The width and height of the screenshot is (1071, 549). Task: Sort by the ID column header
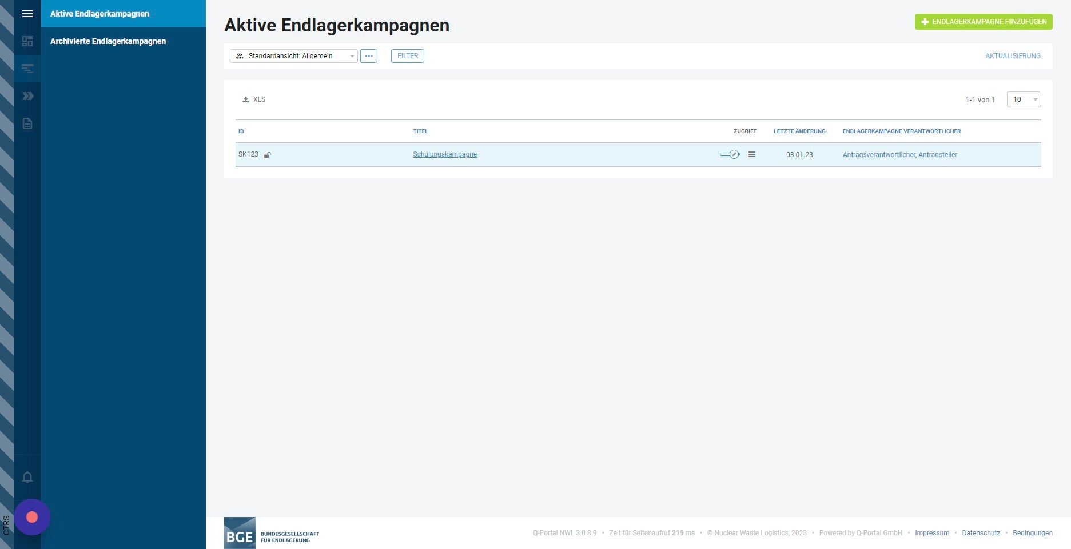(241, 131)
